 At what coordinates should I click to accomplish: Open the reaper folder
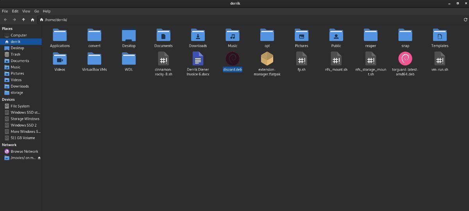[x=371, y=35]
